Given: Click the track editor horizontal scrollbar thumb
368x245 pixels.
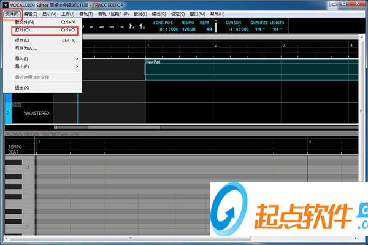Looking at the screenshot, I should point(124,127).
